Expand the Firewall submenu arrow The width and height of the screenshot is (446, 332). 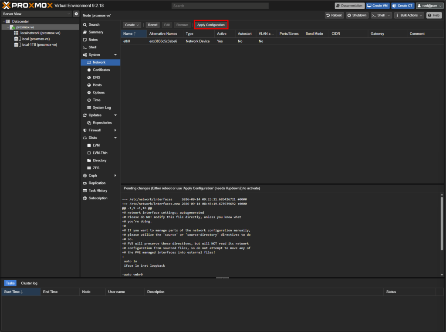point(115,130)
